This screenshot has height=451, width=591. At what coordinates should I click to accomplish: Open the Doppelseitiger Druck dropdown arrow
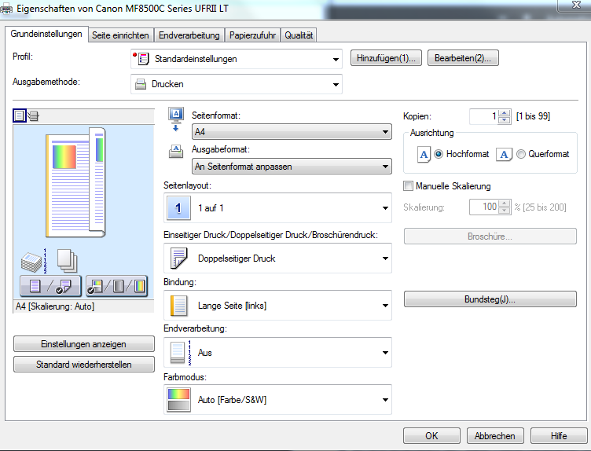(385, 258)
